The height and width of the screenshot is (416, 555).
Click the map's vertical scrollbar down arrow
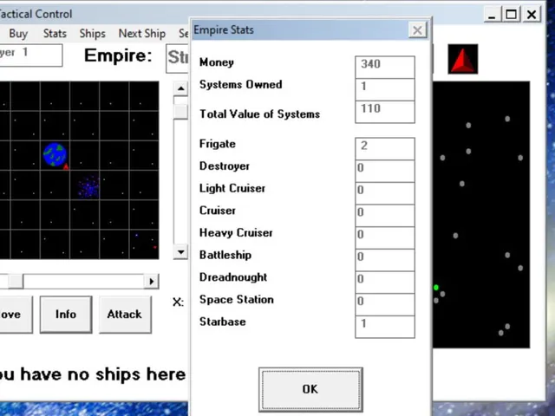[180, 252]
